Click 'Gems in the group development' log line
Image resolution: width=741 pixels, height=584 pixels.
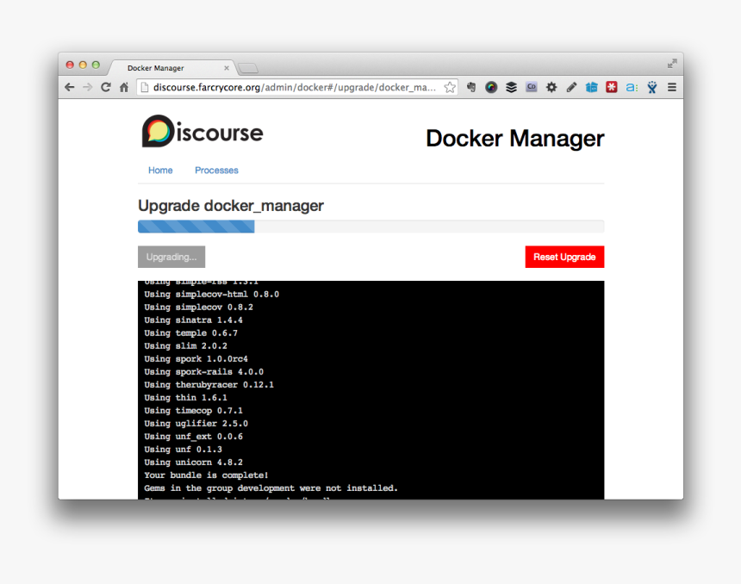click(x=271, y=488)
